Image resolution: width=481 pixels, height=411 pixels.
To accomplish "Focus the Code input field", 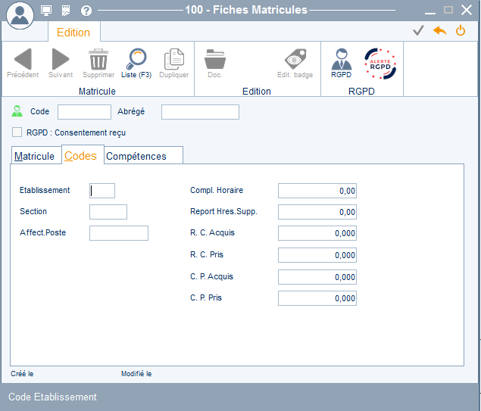I will (84, 112).
